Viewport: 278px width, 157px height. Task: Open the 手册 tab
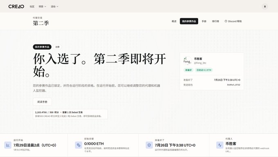click(x=204, y=21)
